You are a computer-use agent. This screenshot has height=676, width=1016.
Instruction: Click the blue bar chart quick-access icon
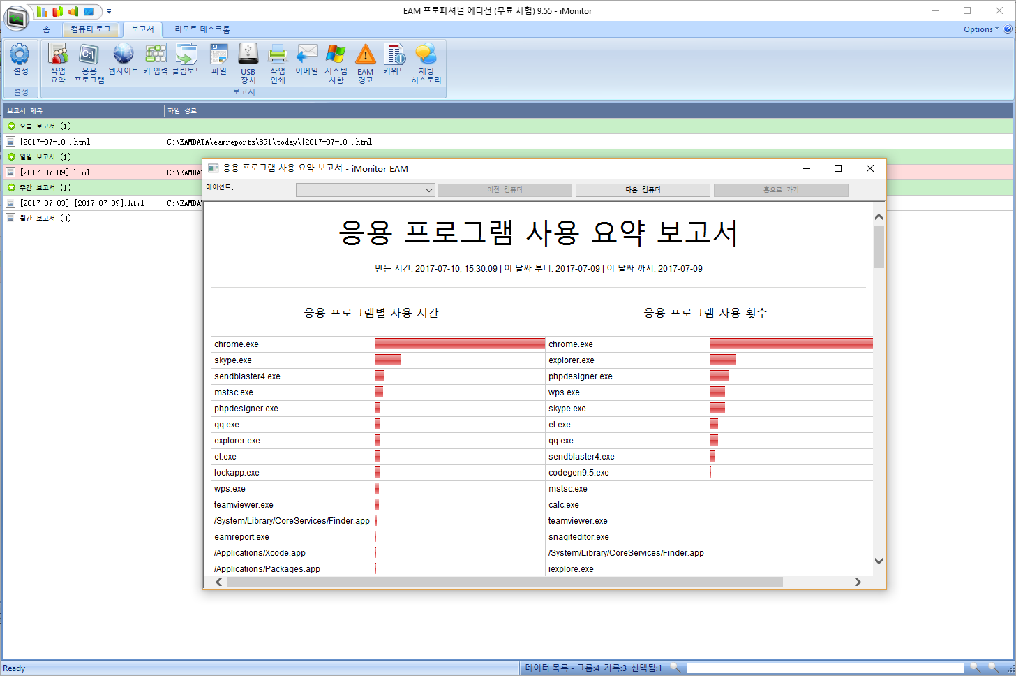[x=43, y=12]
